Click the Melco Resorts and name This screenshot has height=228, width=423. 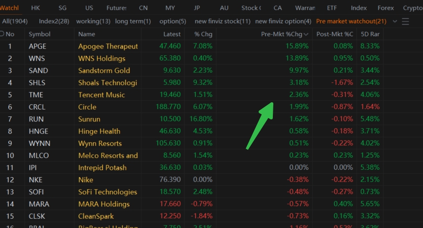108,156
